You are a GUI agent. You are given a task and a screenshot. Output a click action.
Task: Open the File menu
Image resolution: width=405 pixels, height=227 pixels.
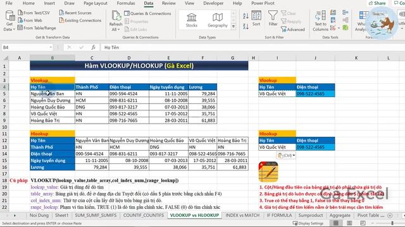click(9, 3)
